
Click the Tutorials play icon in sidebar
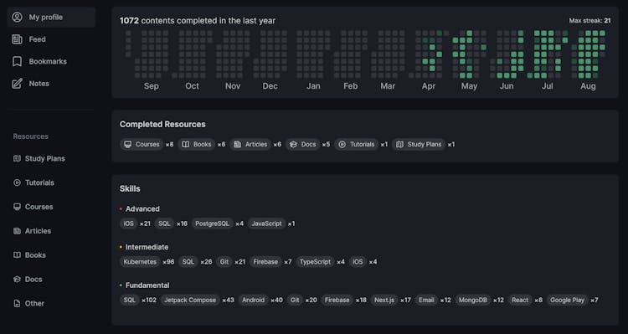pos(17,182)
